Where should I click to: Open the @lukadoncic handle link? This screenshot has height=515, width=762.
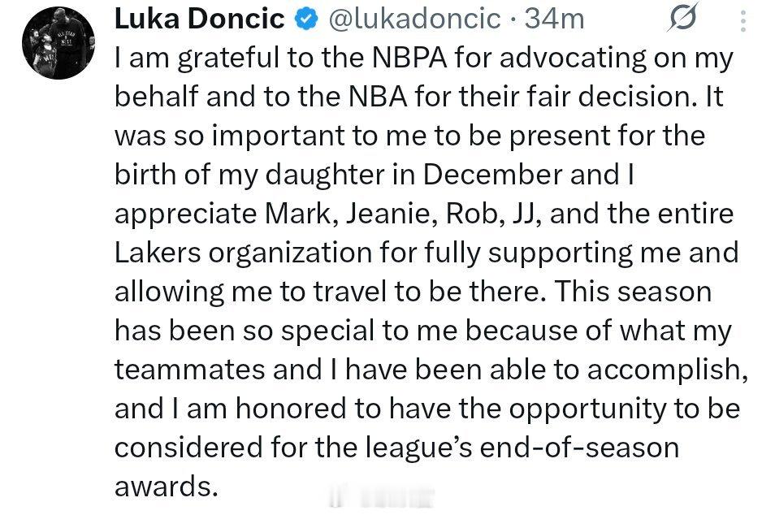[x=413, y=19]
